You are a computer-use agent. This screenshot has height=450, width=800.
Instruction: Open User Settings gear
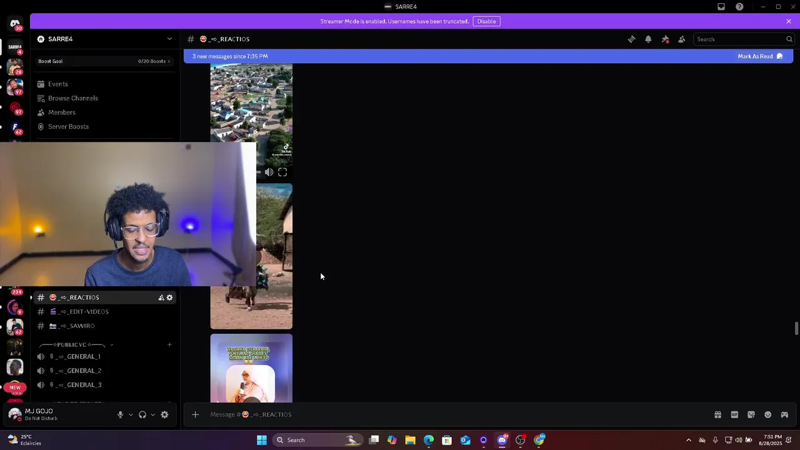point(165,414)
